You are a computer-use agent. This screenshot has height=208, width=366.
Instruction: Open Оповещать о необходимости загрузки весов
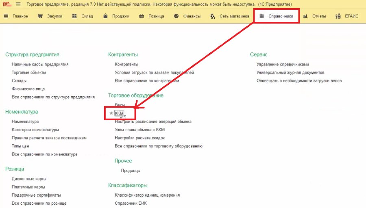pyautogui.click(x=299, y=80)
